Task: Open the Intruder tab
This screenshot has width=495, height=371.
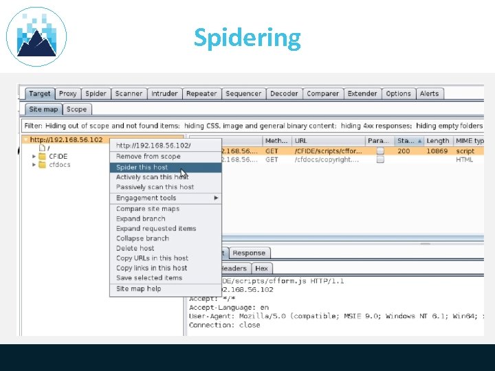Action: (164, 93)
